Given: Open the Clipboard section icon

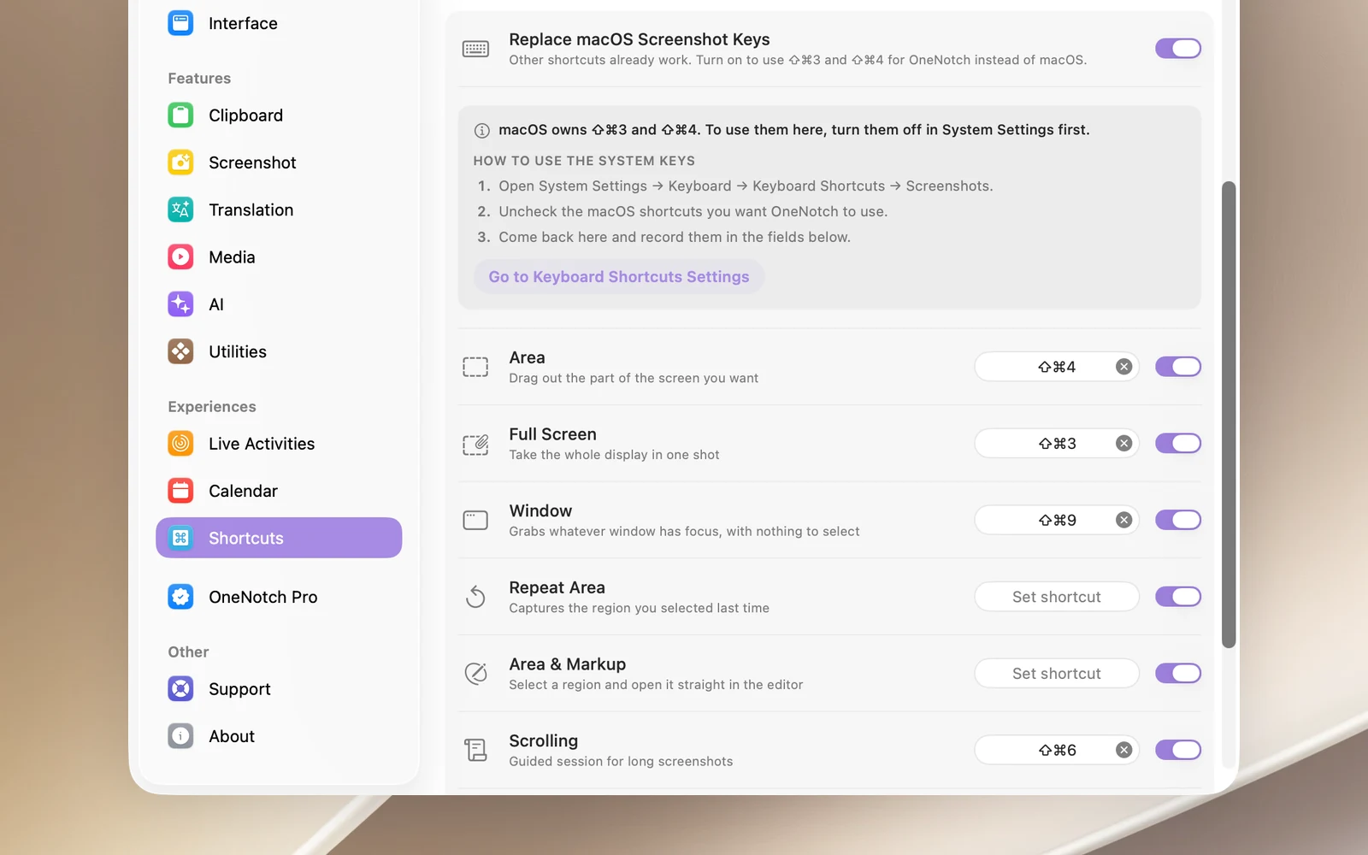Looking at the screenshot, I should tap(180, 115).
